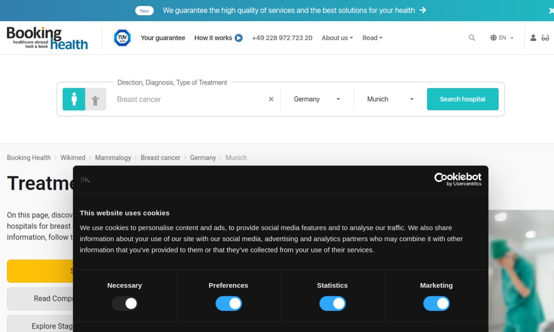Viewport: 554px width, 332px height.
Task: Select the adult patient icon
Action: point(74,99)
